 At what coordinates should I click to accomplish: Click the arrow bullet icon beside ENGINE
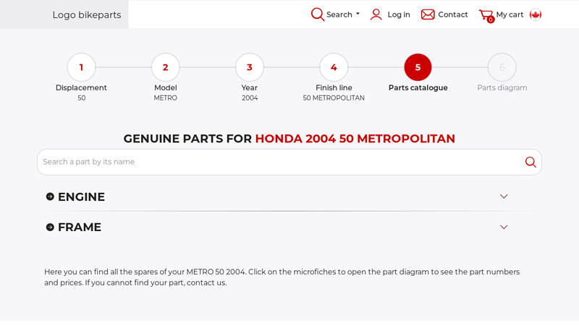50,196
